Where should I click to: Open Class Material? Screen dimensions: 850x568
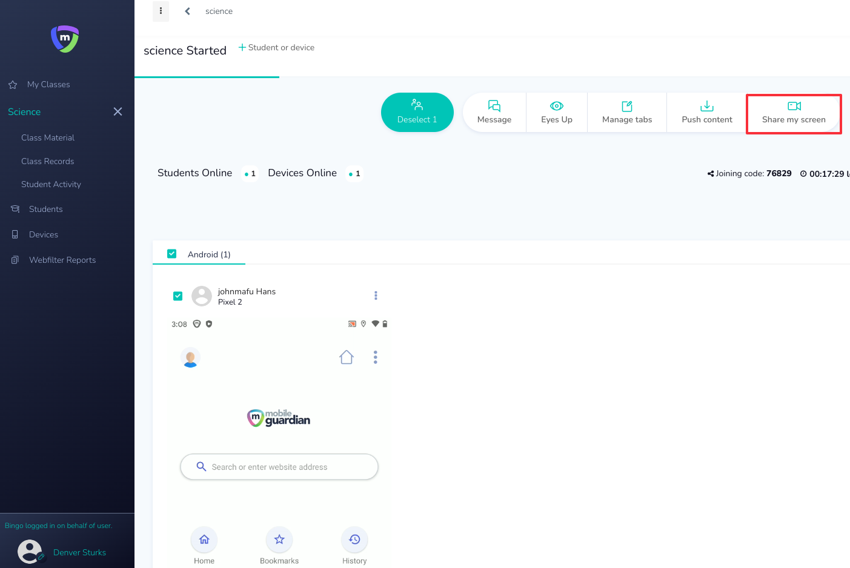coord(48,138)
